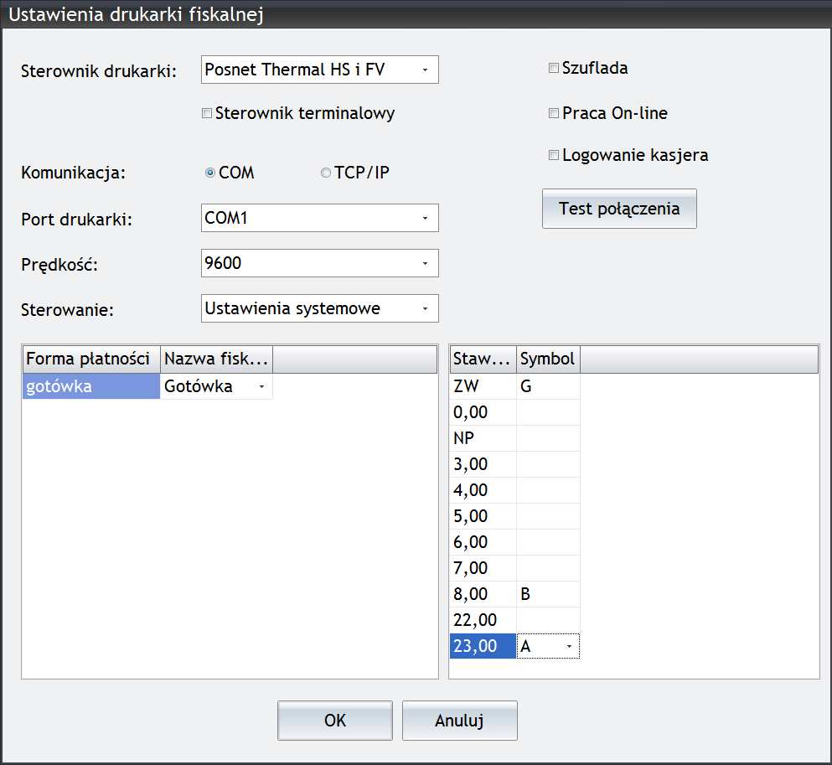The image size is (832, 765).
Task: Expand the Sterowanie dropdown list
Action: coord(320,308)
